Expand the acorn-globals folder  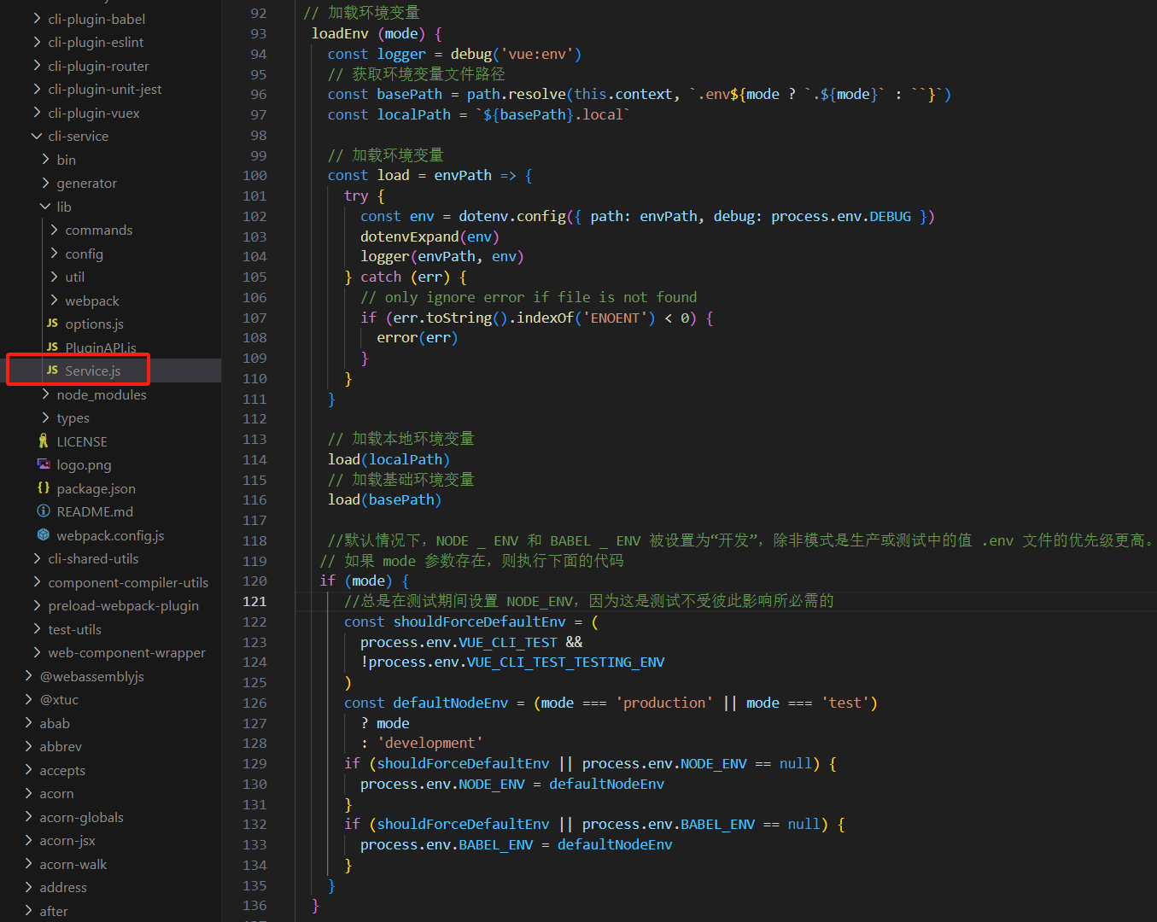point(28,817)
